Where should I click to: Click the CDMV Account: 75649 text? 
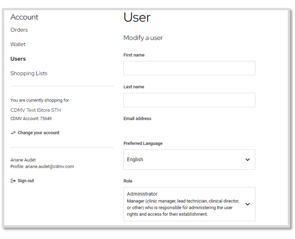click(31, 118)
